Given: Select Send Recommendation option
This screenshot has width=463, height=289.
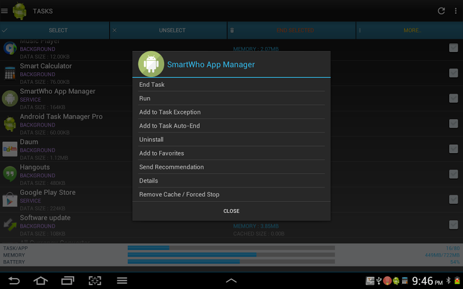Looking at the screenshot, I should pyautogui.click(x=231, y=167).
